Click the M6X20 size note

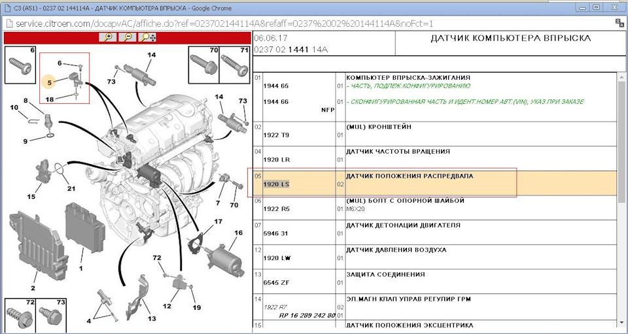[356, 209]
